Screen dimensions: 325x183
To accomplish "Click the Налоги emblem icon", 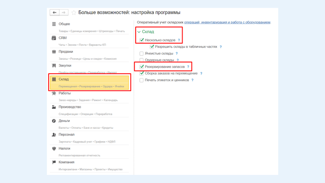I will (x=54, y=148).
